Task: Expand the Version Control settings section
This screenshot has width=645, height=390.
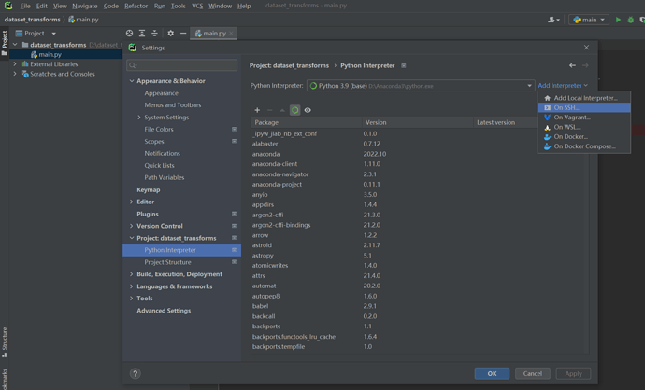Action: tap(132, 226)
